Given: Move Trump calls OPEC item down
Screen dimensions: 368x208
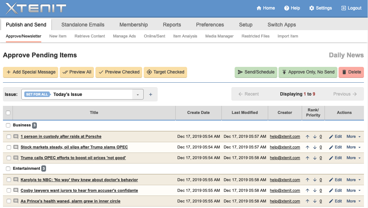Looking at the screenshot, I should tap(315, 158).
